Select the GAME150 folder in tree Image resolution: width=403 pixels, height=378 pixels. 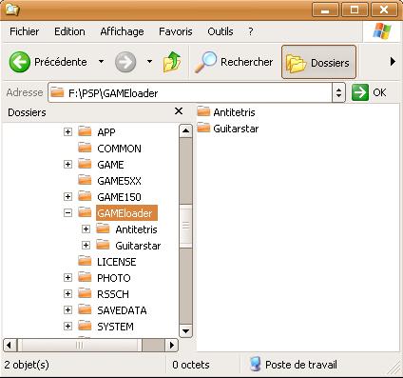(x=119, y=197)
